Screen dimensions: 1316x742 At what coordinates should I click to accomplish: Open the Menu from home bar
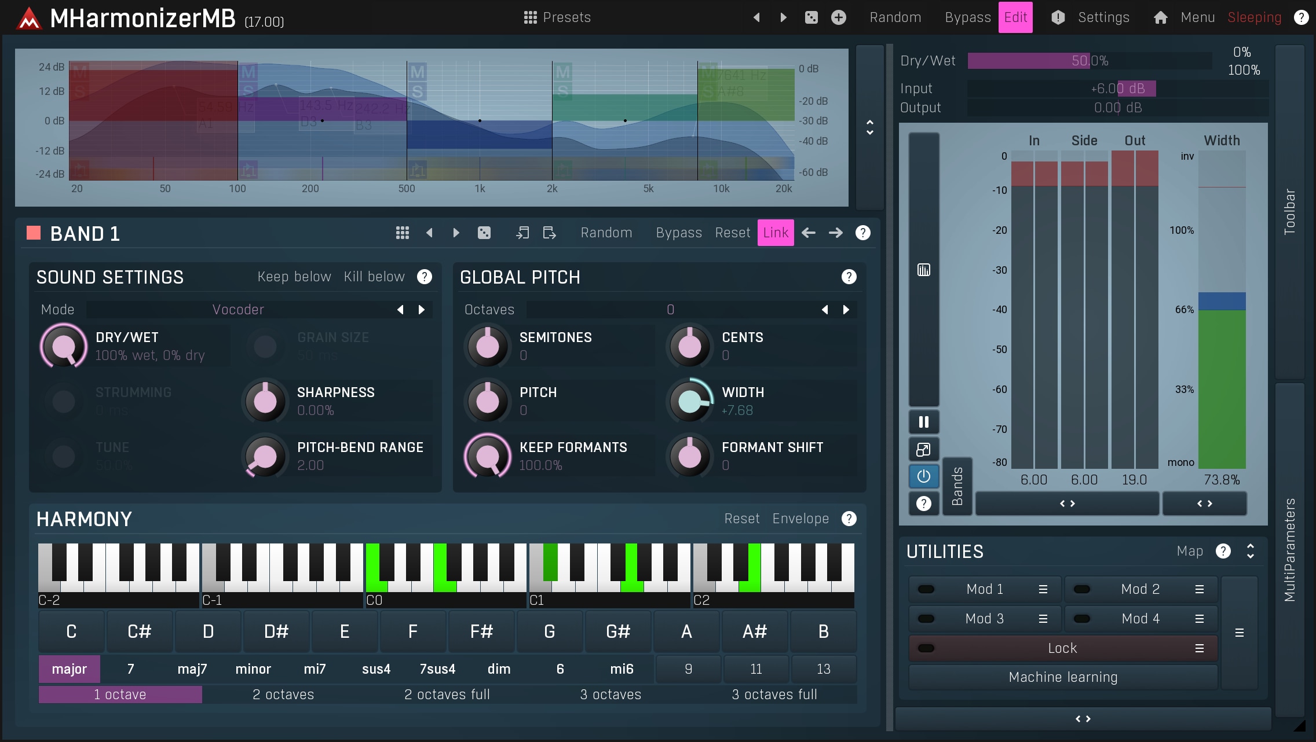coord(1197,17)
